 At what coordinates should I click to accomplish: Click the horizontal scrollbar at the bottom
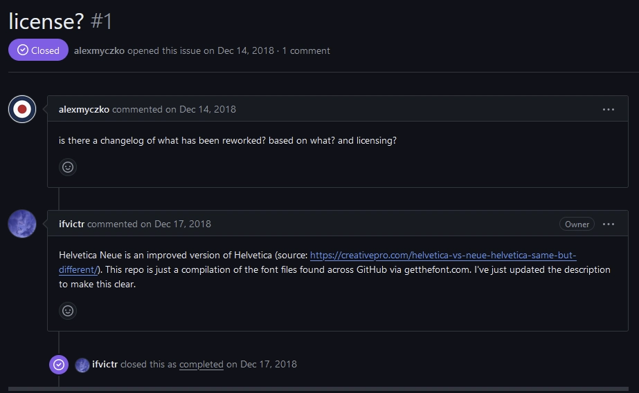point(319,390)
